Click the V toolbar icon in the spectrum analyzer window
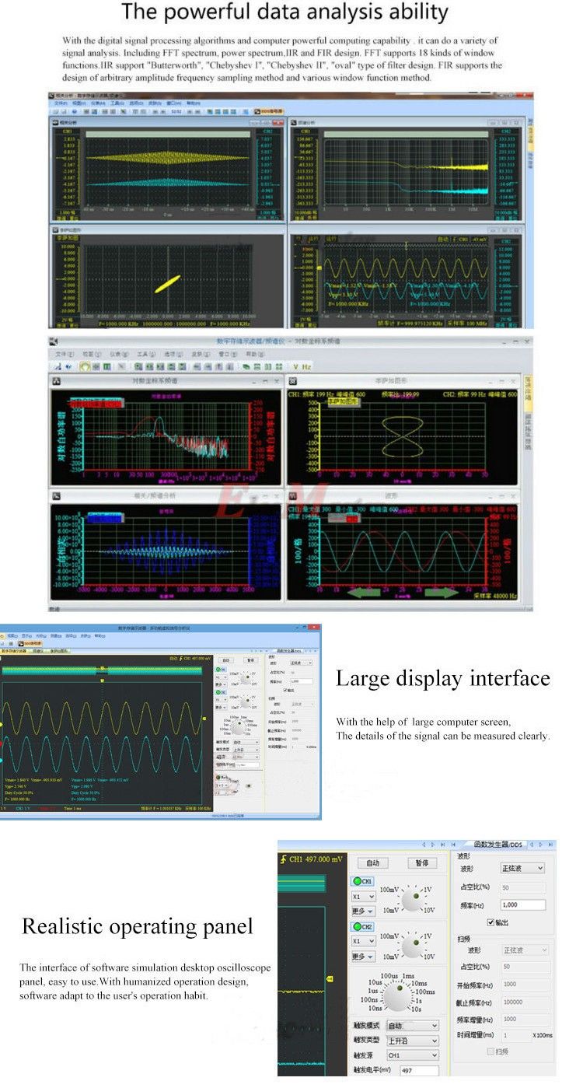Screen dimensions: 583x1088 click(295, 366)
